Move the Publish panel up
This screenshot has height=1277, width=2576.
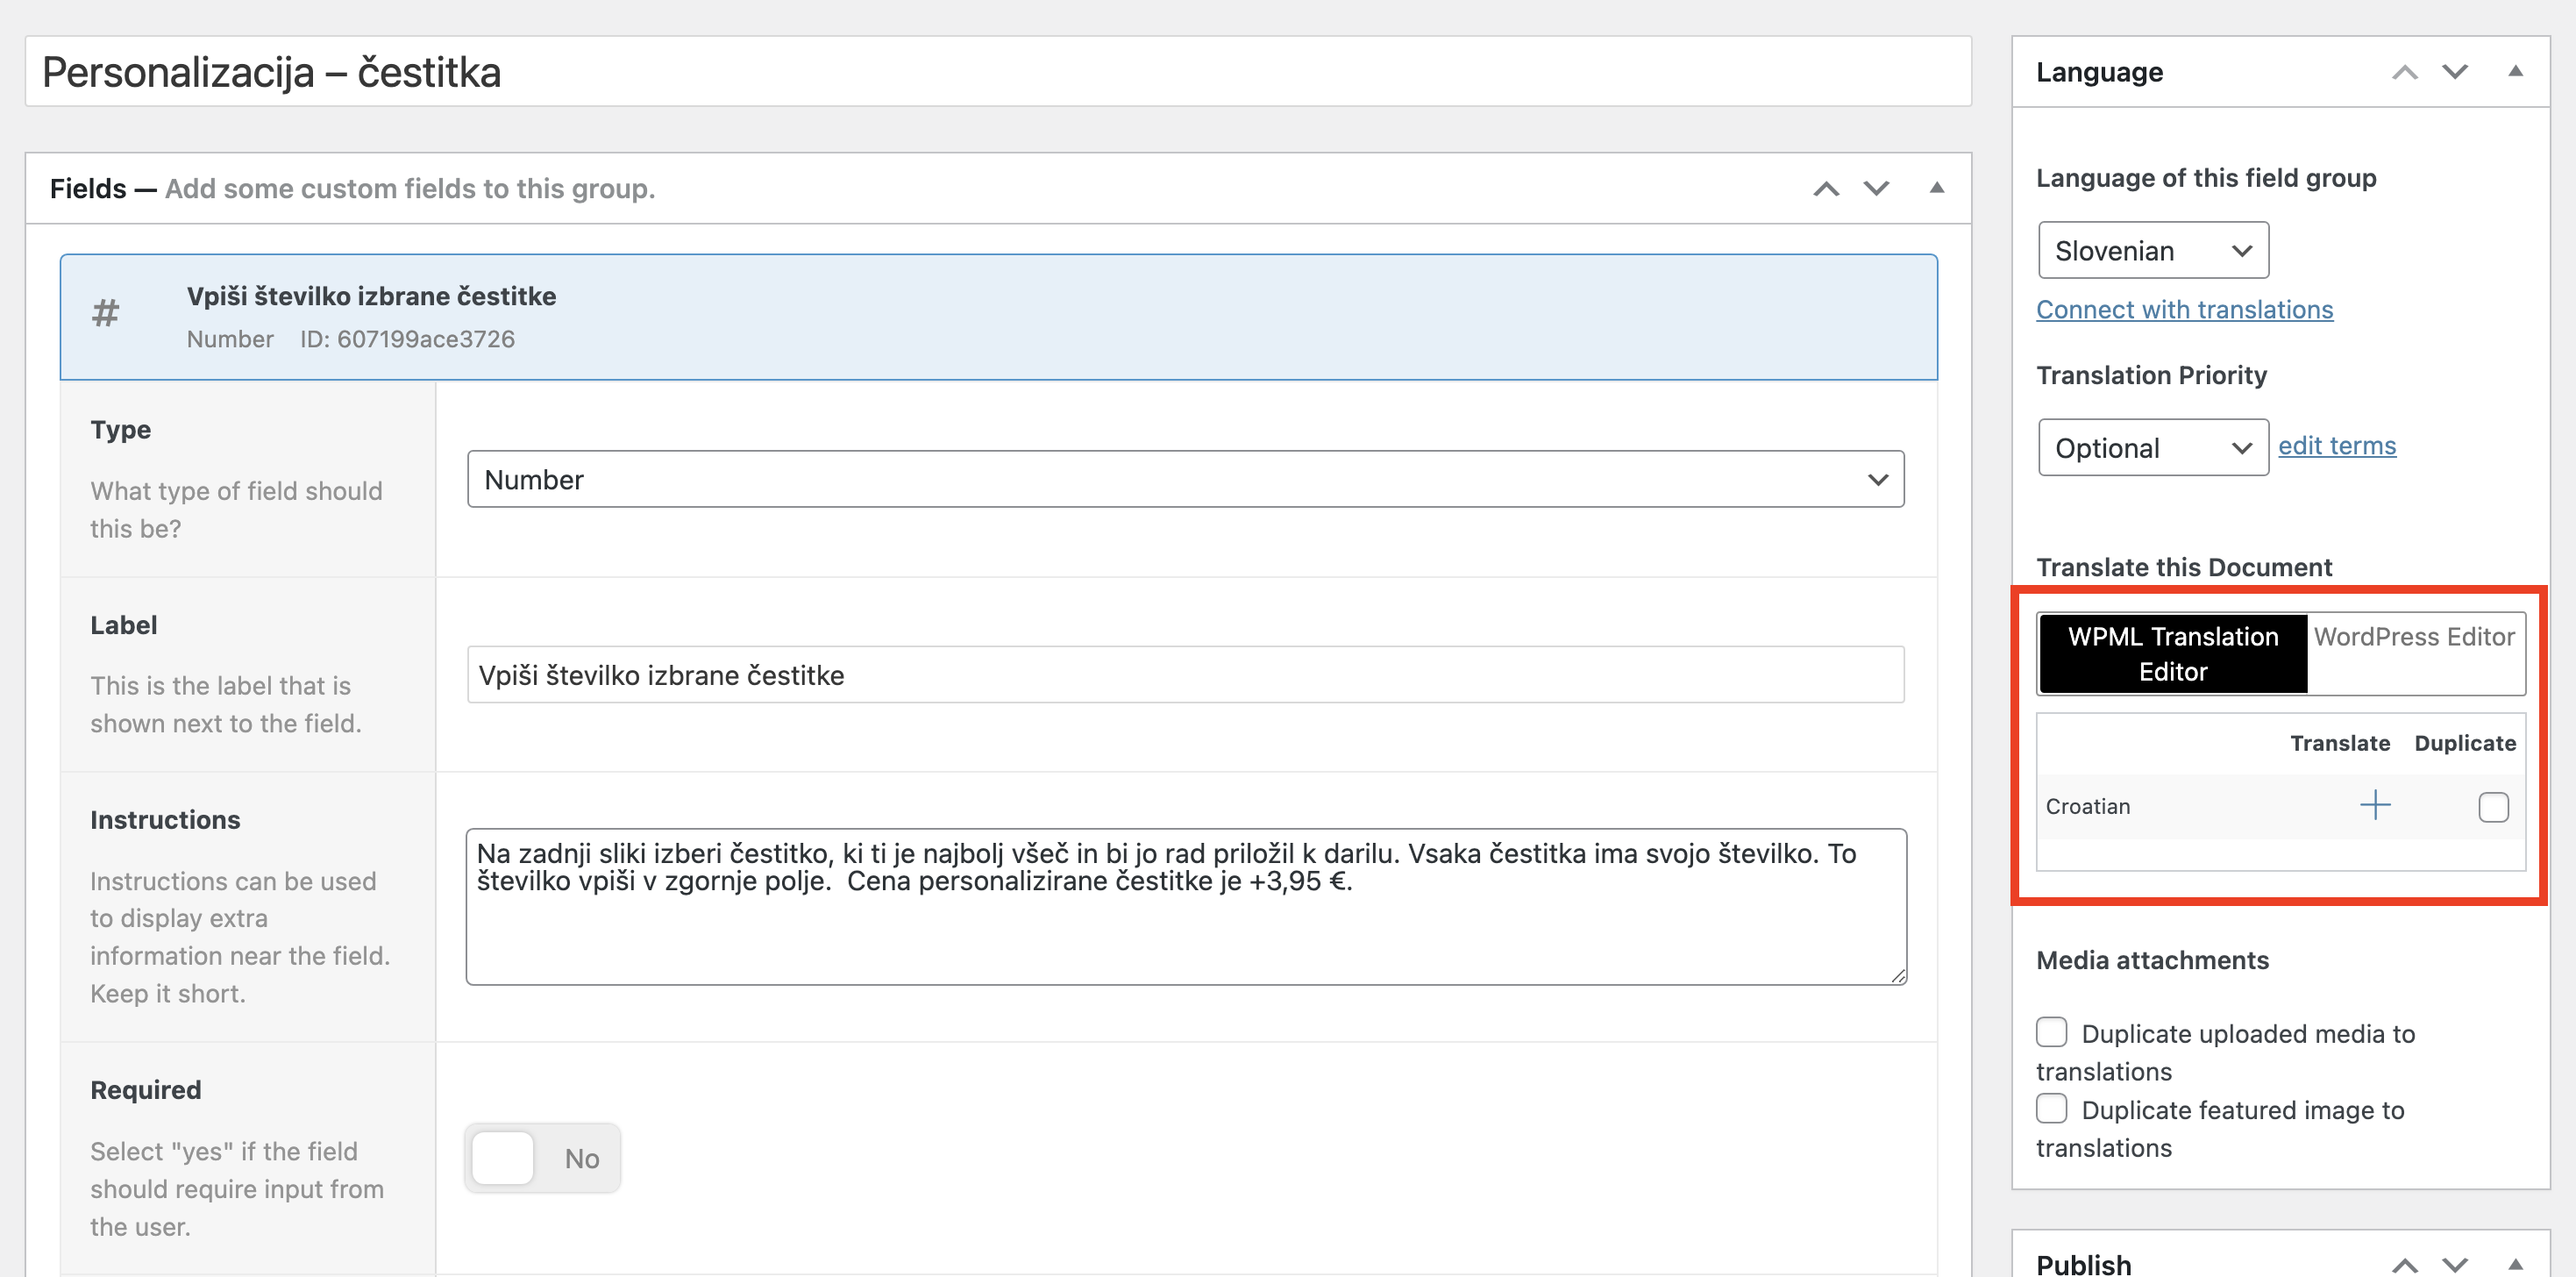coord(2404,1265)
